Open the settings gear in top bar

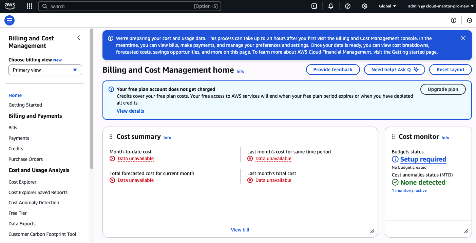pos(365,6)
